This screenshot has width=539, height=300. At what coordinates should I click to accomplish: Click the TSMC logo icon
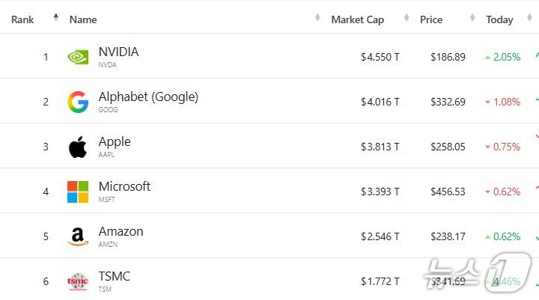pos(78,281)
